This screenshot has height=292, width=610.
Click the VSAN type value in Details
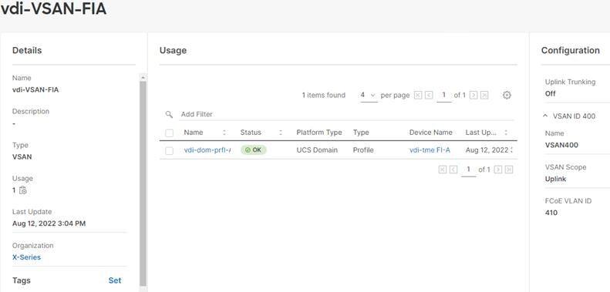(22, 157)
